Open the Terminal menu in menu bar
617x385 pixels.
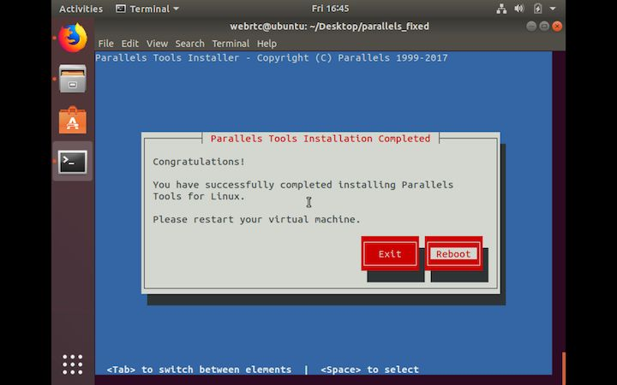[x=231, y=44]
